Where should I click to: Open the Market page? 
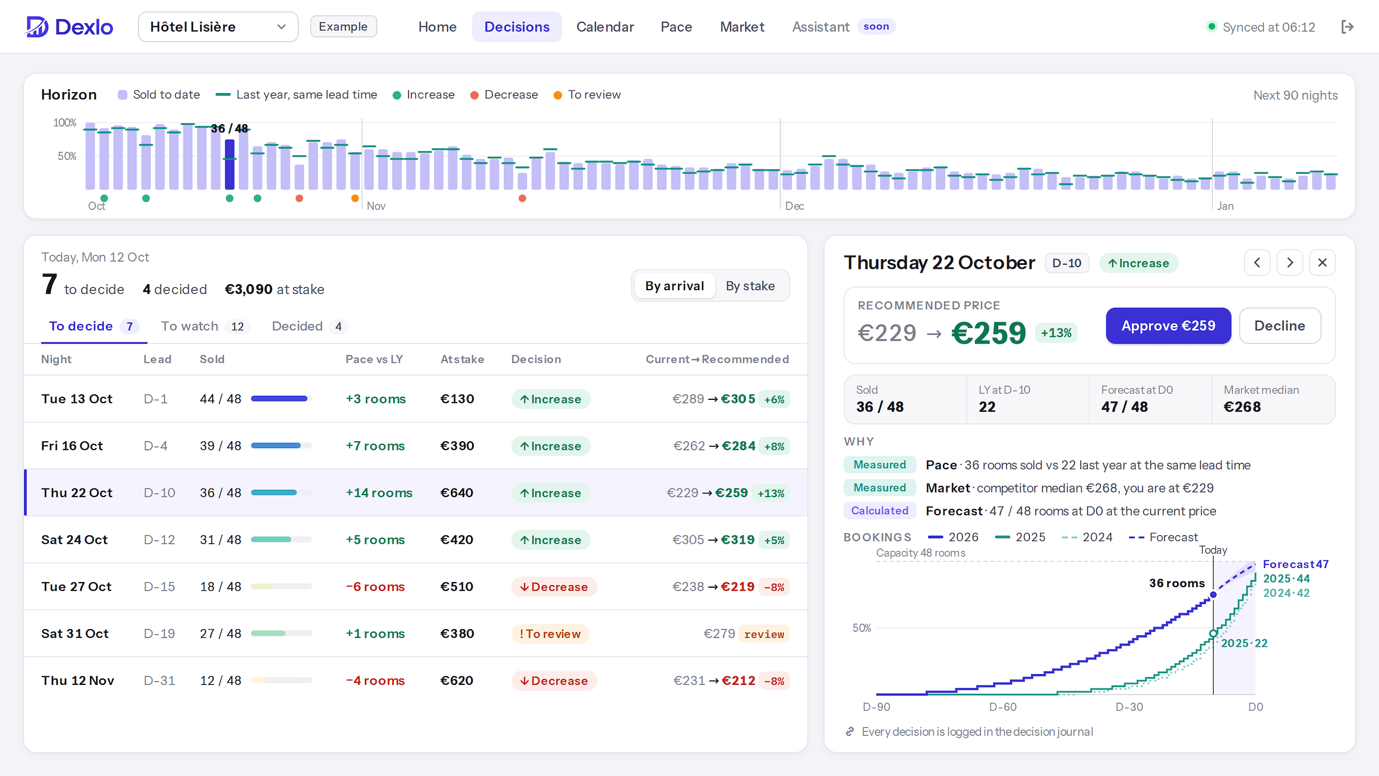(742, 27)
